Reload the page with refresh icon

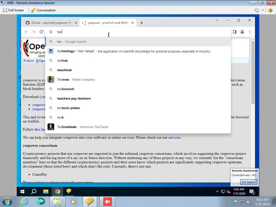tap(41, 32)
